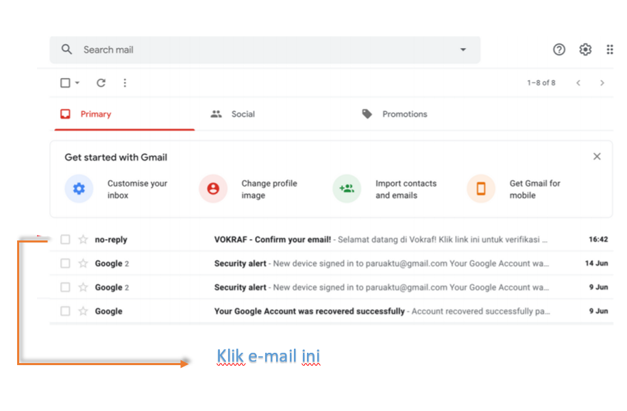
Task: Tick the select-all checkbox in toolbar
Action: coord(65,83)
